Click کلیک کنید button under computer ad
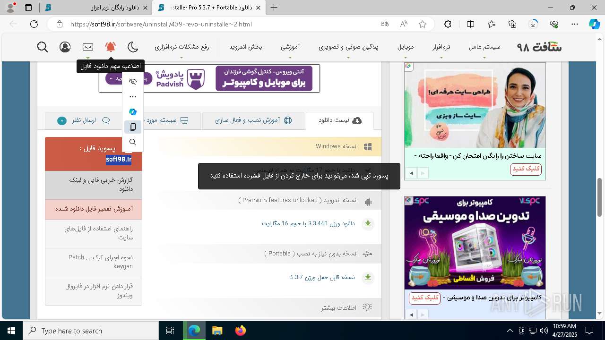The image size is (605, 340). pyautogui.click(x=424, y=298)
